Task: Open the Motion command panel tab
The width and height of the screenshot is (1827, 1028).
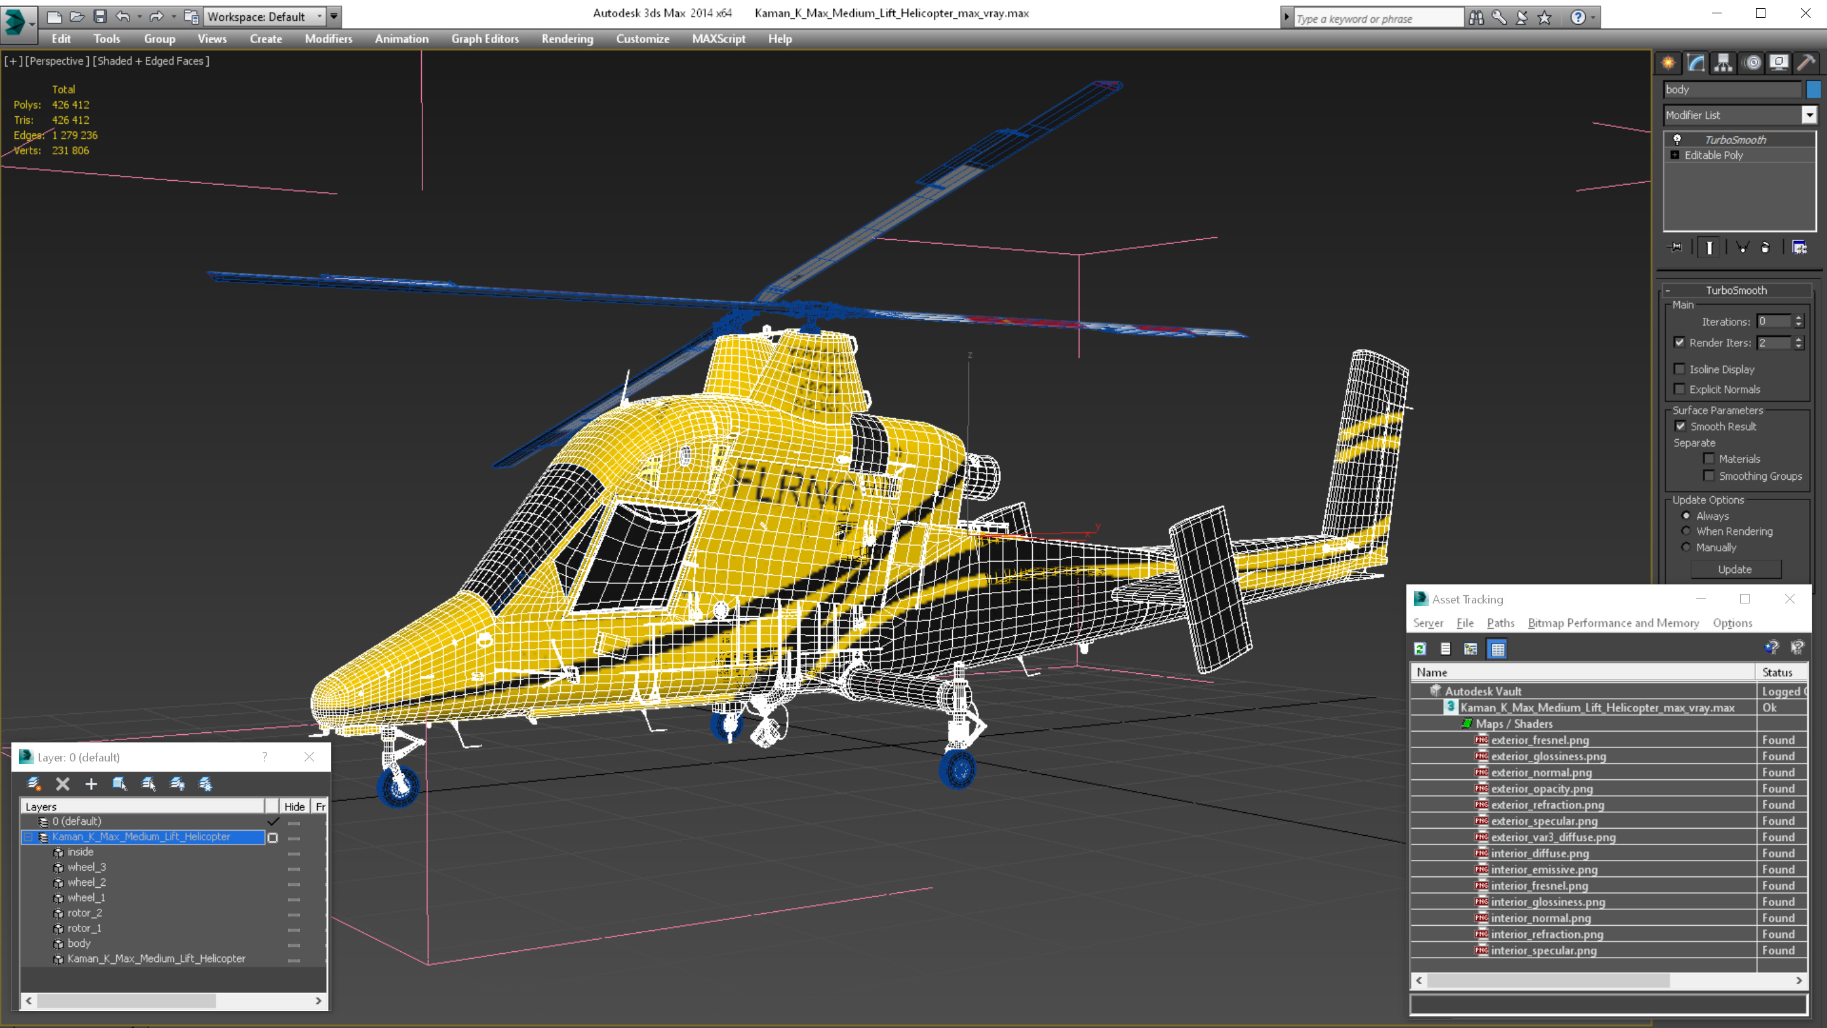Action: pyautogui.click(x=1752, y=63)
